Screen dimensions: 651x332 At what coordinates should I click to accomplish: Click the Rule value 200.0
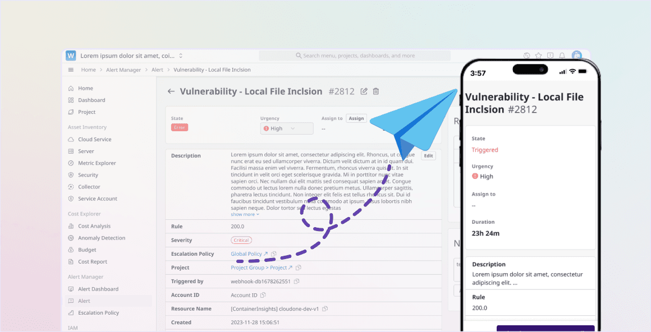click(237, 227)
